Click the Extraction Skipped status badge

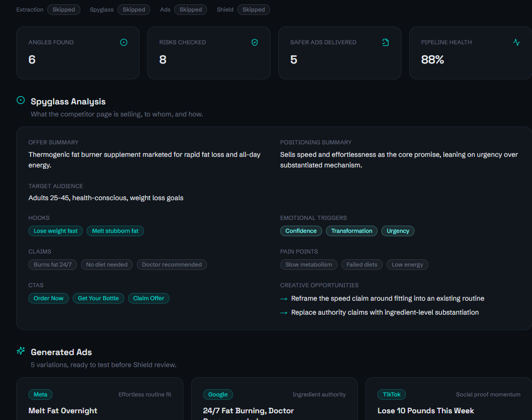(64, 10)
